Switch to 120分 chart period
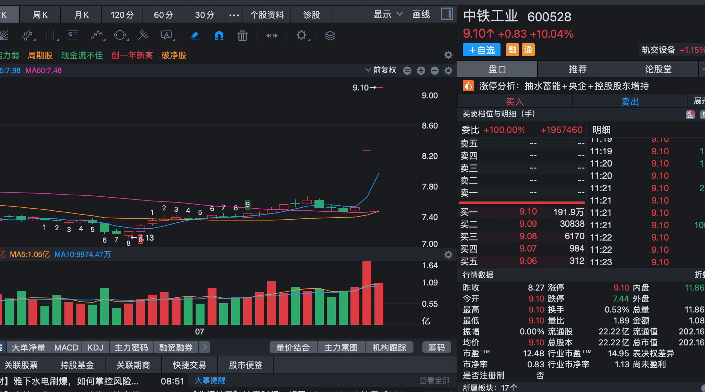The width and height of the screenshot is (705, 392). click(122, 15)
